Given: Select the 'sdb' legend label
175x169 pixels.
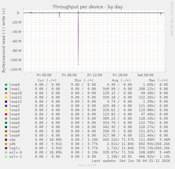Looking at the screenshot, I should coord(12,144).
